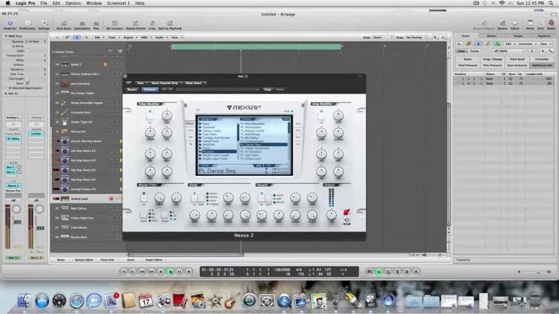This screenshot has height=314, width=559.
Task: Open the Calendar icon in the Dock
Action: point(146,301)
